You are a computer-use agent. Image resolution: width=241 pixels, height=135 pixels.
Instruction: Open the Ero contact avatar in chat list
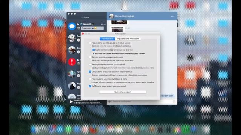pos(72,50)
